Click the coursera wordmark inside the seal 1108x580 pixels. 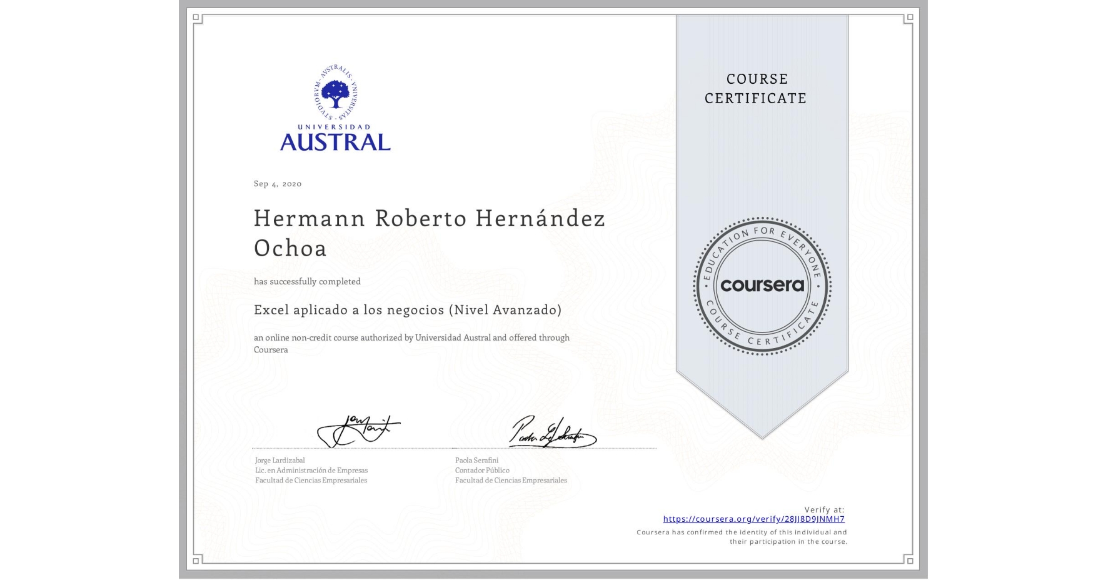(x=762, y=286)
